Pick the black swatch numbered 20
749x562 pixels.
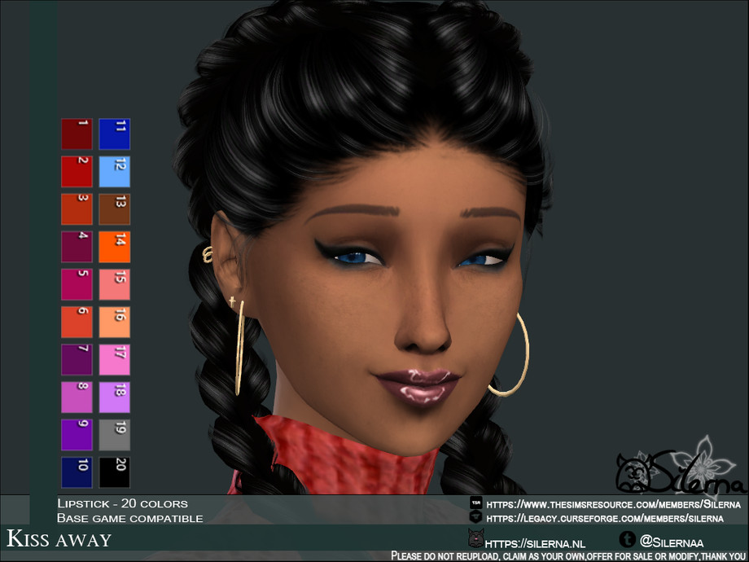[115, 472]
